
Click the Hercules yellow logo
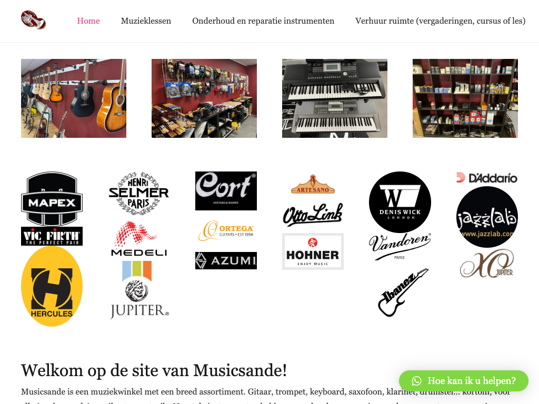click(x=52, y=286)
